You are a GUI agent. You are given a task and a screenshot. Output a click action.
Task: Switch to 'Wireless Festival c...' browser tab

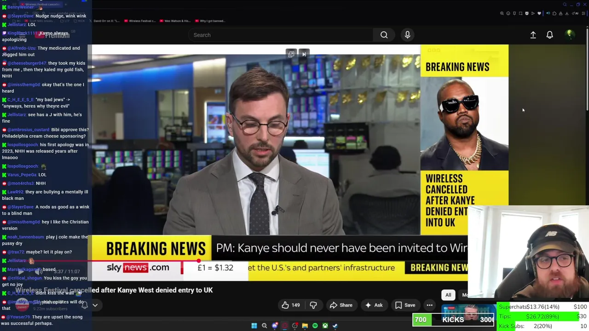140,21
